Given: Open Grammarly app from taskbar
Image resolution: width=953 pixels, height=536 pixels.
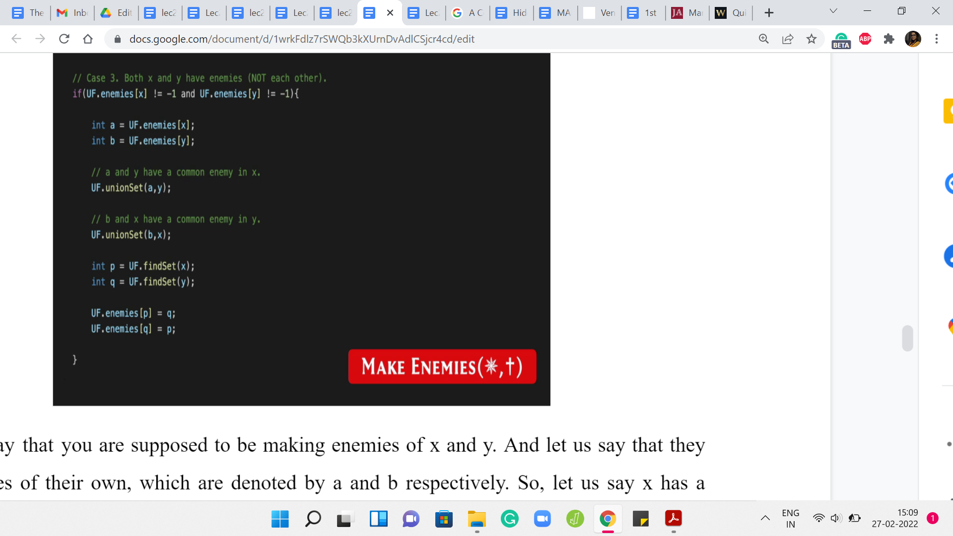Looking at the screenshot, I should [509, 519].
